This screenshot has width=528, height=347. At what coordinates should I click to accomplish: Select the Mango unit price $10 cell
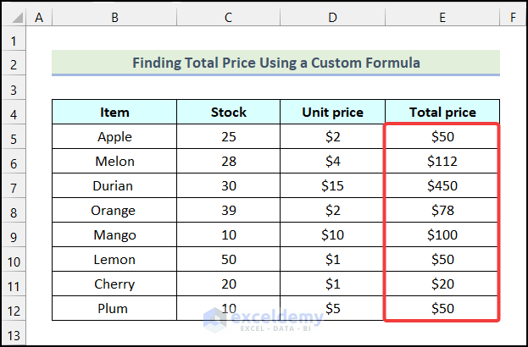[332, 234]
